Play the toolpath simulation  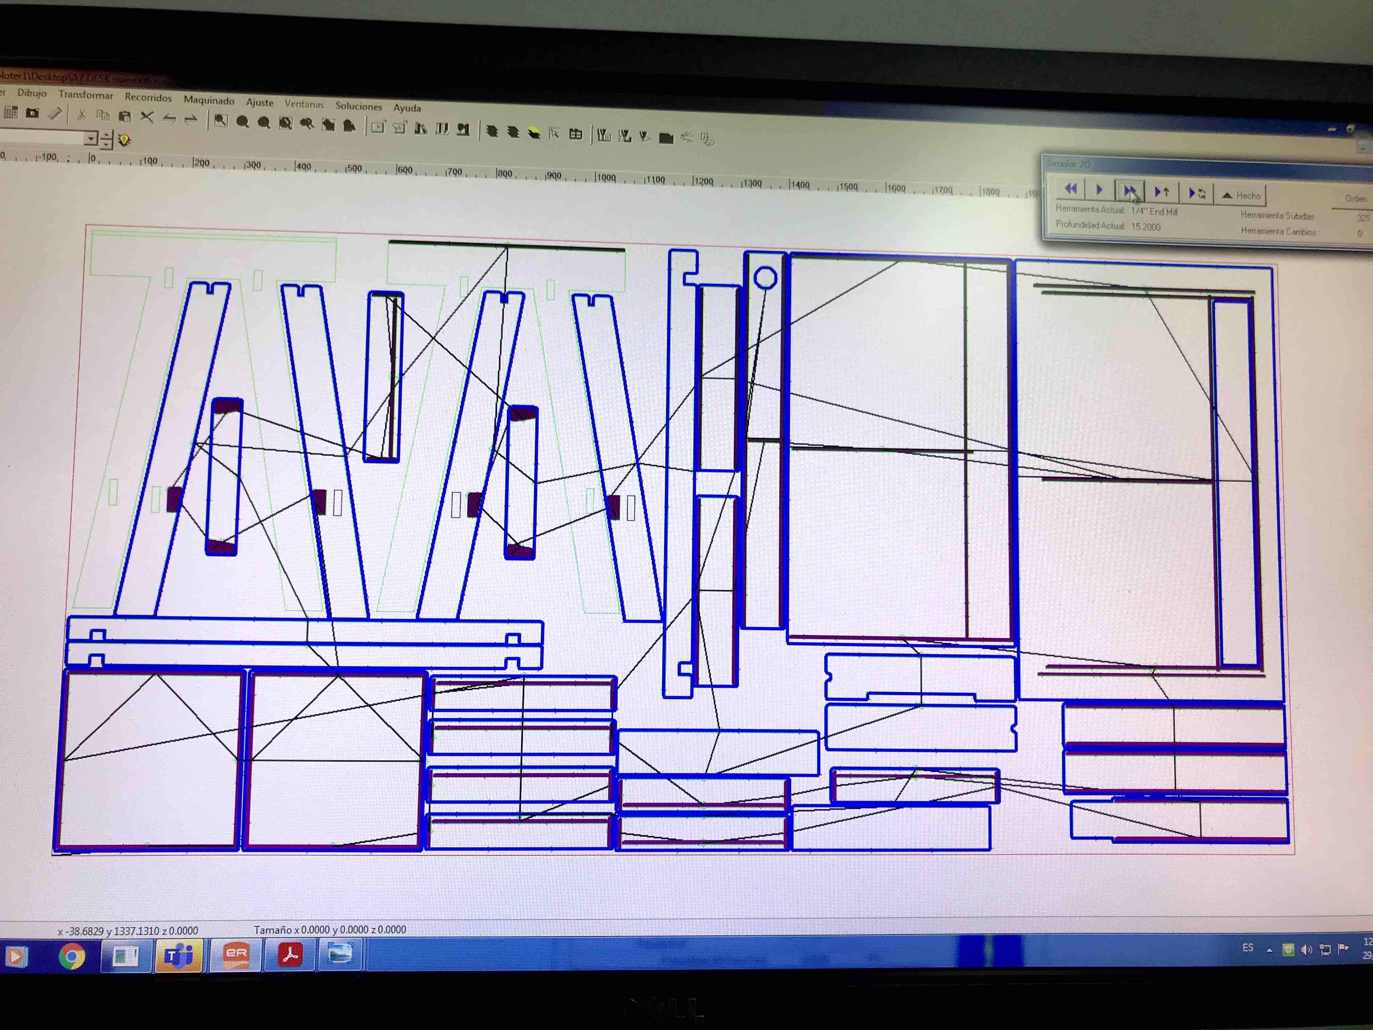point(1099,190)
